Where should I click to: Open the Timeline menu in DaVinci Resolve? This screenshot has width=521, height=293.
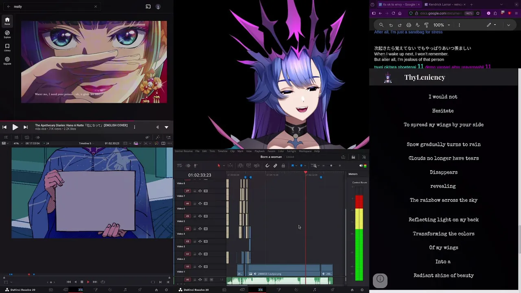pyautogui.click(x=222, y=151)
